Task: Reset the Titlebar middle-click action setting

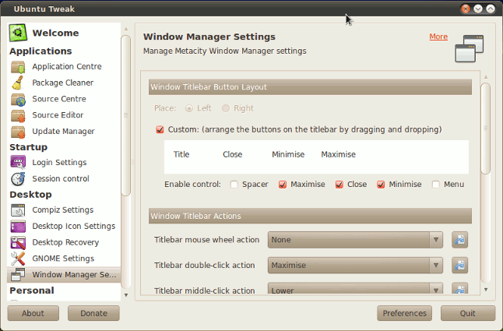Action: click(459, 288)
